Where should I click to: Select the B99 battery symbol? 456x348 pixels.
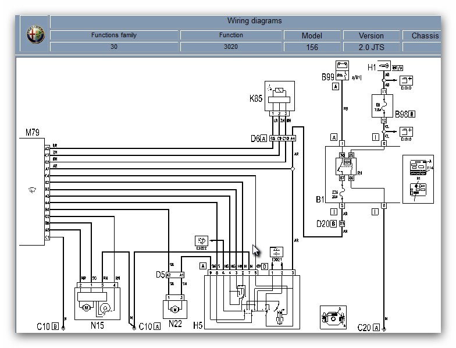coord(341,66)
